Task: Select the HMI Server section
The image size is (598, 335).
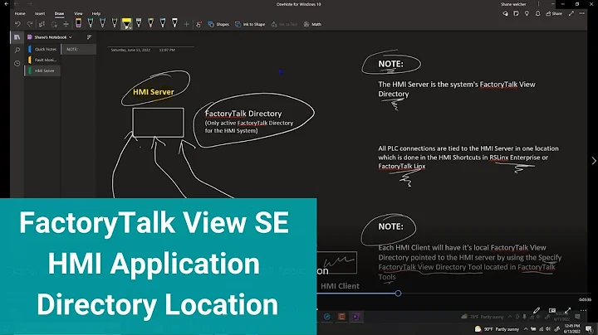Action: [43, 70]
